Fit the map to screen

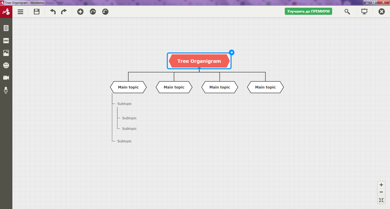pyautogui.click(x=381, y=200)
